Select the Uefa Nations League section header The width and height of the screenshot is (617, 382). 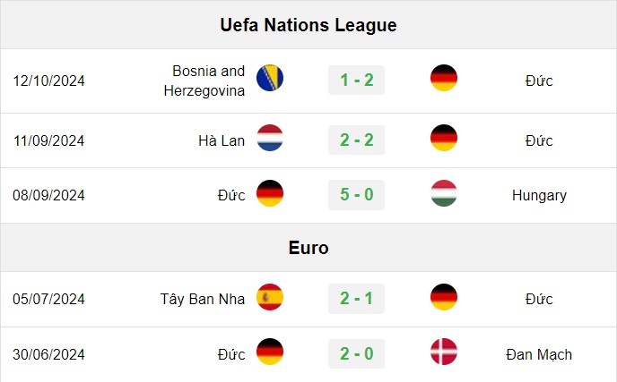[x=308, y=25]
